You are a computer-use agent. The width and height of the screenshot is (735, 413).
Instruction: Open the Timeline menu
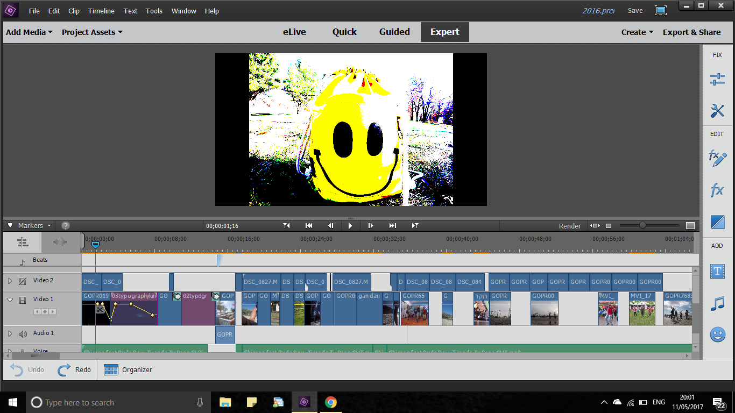tap(101, 11)
